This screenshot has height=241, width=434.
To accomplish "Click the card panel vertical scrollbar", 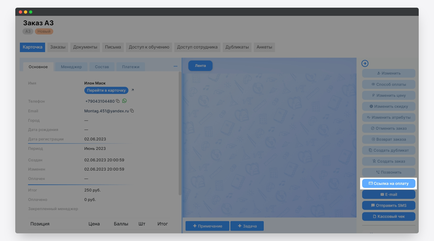I will coord(180,133).
